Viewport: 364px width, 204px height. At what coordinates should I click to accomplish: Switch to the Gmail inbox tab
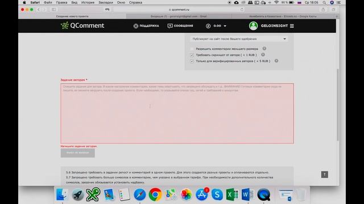(179, 16)
